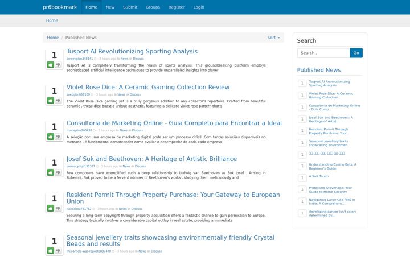Click Discuss under the Josef Suk story
The width and height of the screenshot is (410, 256).
(141, 166)
